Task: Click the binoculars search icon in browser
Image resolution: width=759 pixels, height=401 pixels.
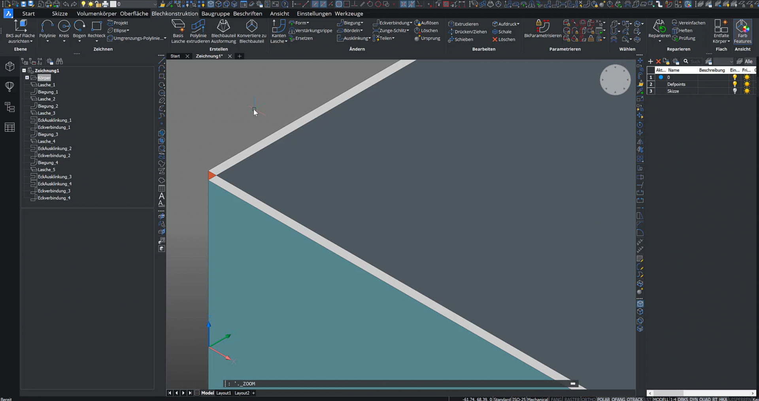Action: (x=60, y=61)
